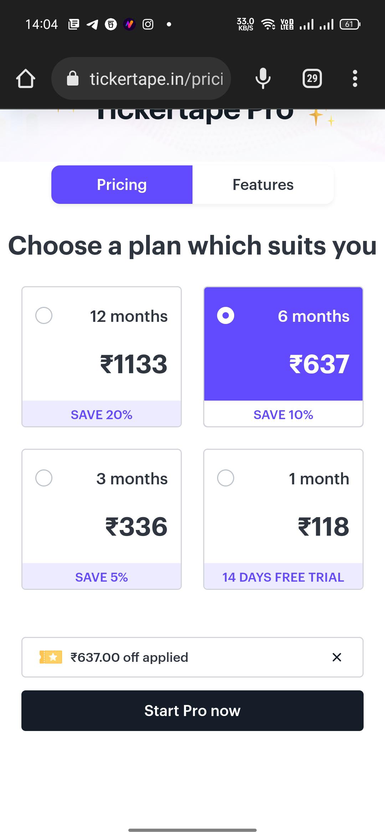Tap the battery indicator in status bar
This screenshot has width=385, height=834.
(x=350, y=24)
